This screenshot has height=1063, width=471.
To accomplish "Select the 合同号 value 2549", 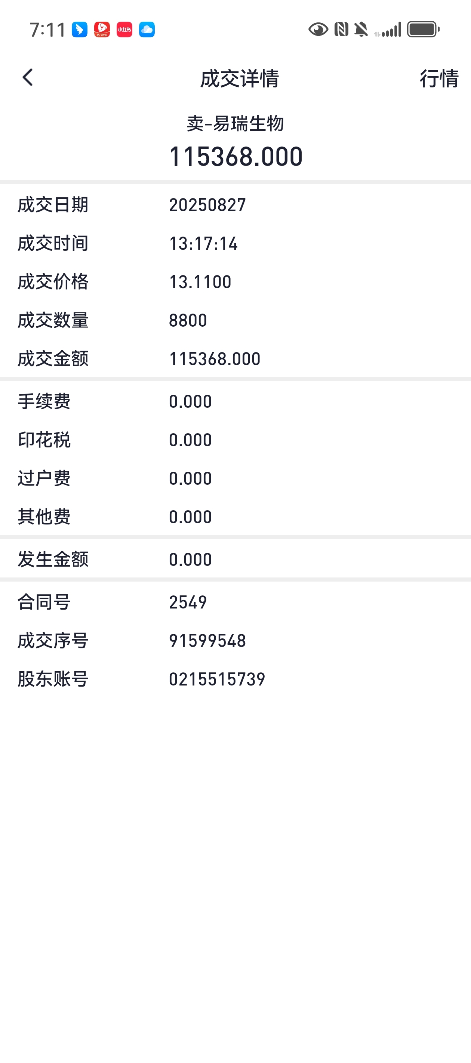I will pyautogui.click(x=188, y=603).
